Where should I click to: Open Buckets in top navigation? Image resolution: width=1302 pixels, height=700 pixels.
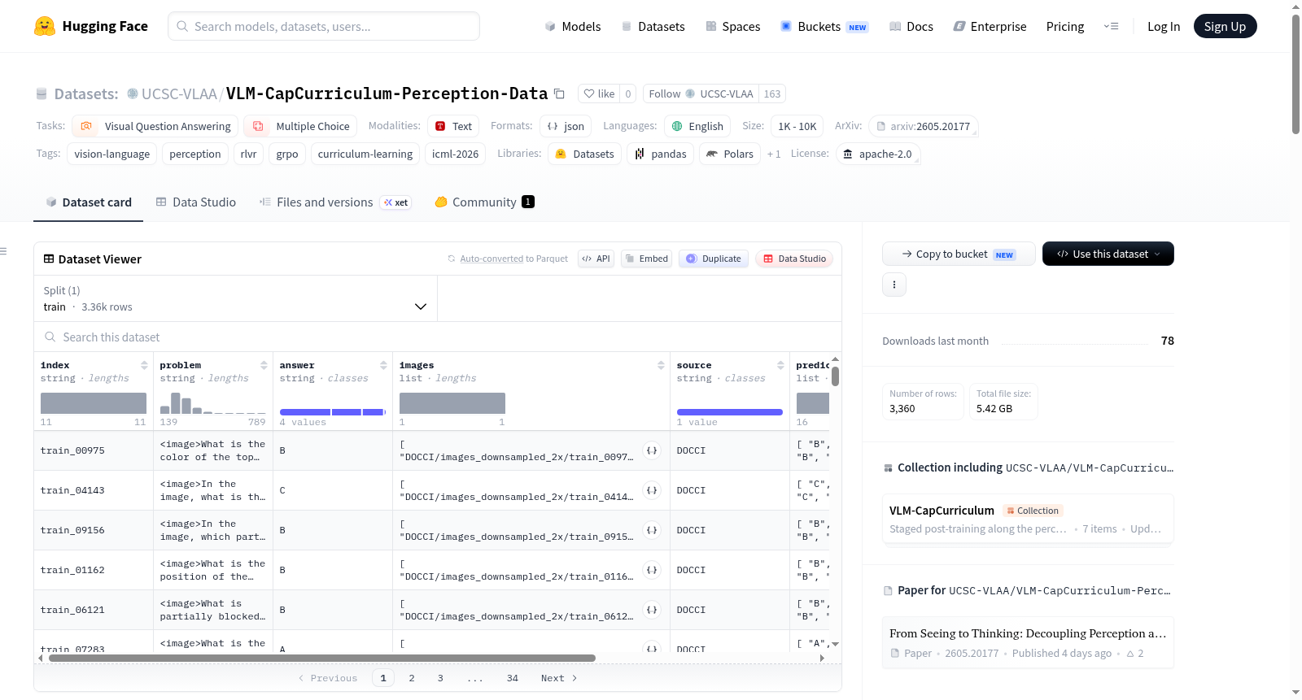824,26
